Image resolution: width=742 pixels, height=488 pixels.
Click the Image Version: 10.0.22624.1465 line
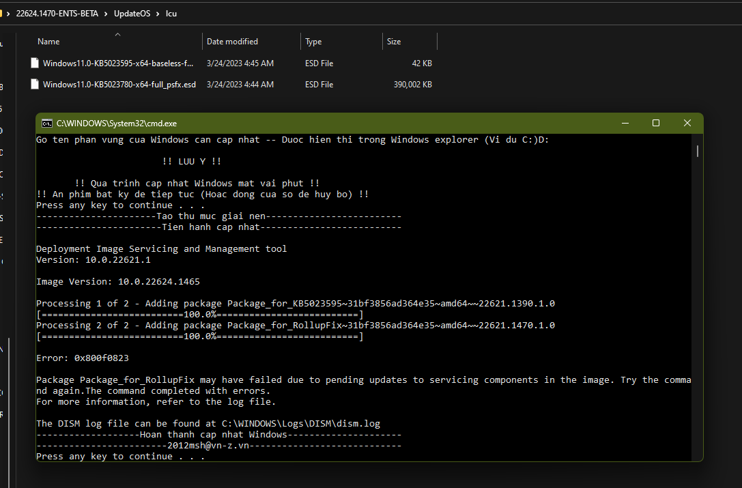click(118, 282)
